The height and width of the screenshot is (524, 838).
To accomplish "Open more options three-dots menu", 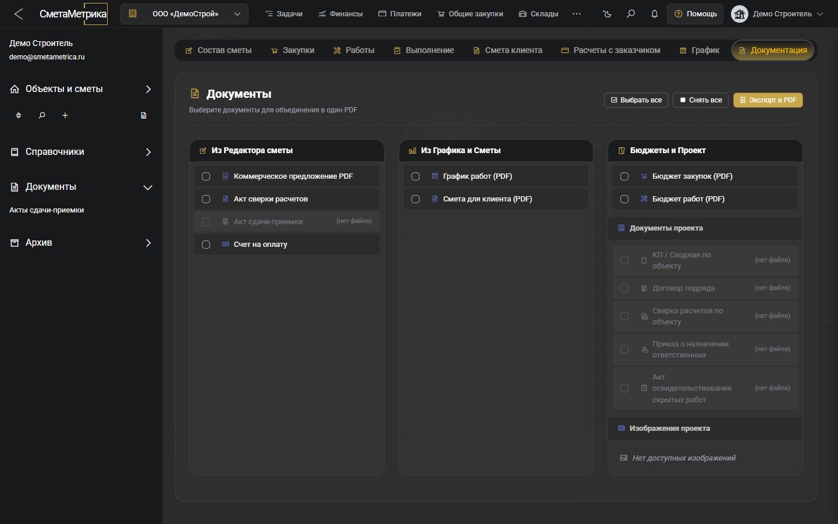I will (x=577, y=14).
